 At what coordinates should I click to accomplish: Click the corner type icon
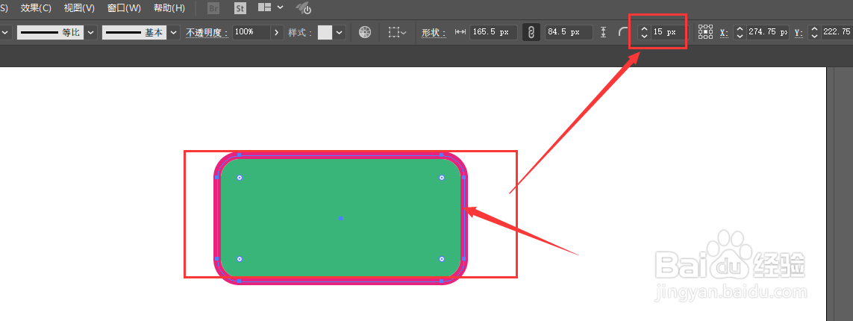coord(623,33)
